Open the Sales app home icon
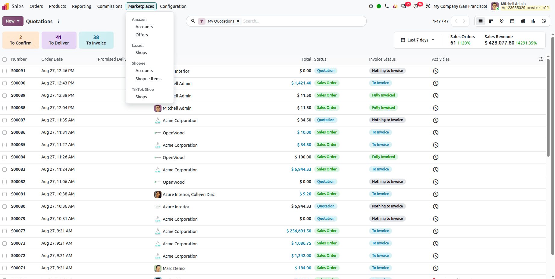 (5, 6)
